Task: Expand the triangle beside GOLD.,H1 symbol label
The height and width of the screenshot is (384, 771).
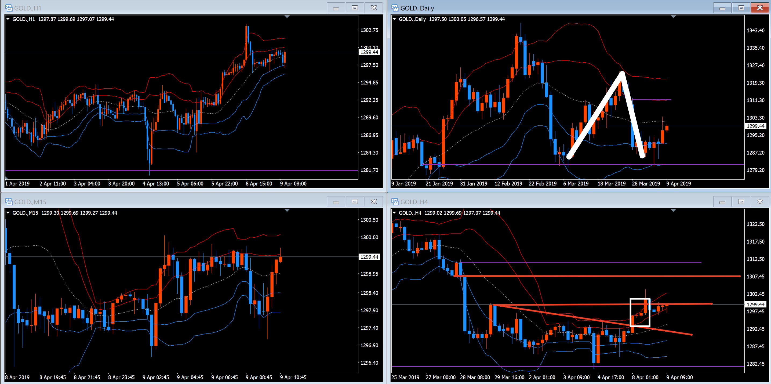Action: [x=8, y=19]
